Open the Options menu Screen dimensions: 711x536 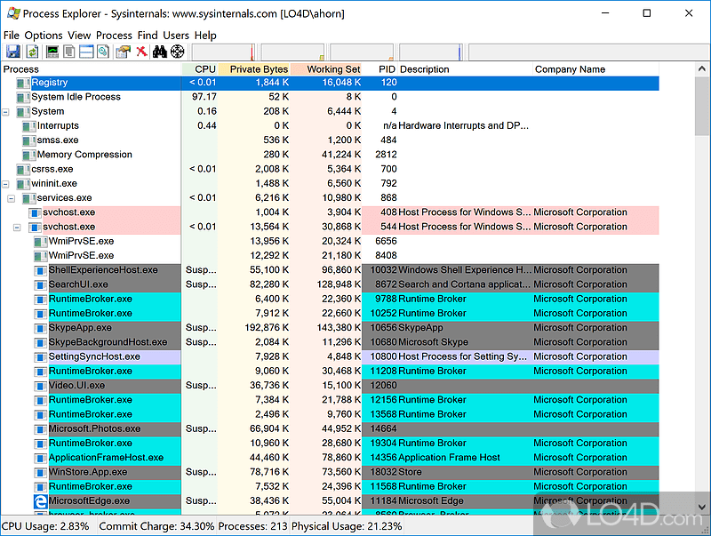(x=42, y=35)
